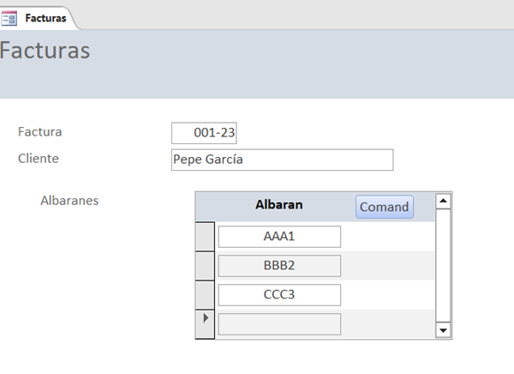Click the BBB2 albaran field
The height and width of the screenshot is (374, 514).
pos(279,266)
